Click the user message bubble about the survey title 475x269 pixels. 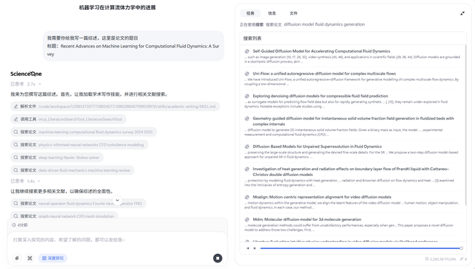(133, 46)
